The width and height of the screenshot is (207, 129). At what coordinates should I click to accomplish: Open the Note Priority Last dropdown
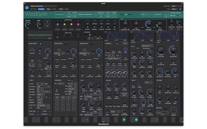43,86
